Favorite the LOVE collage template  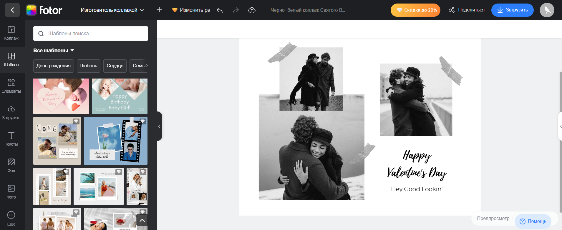tap(76, 121)
